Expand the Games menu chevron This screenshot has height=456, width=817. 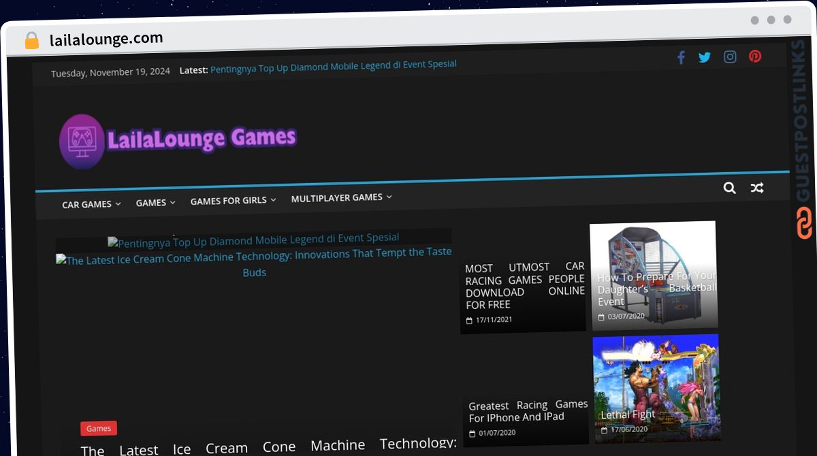click(x=172, y=202)
